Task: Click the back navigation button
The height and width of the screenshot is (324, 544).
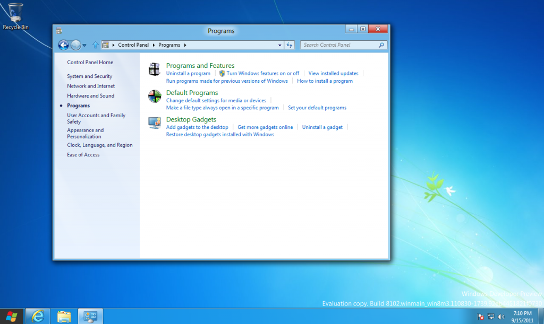Action: pos(63,45)
